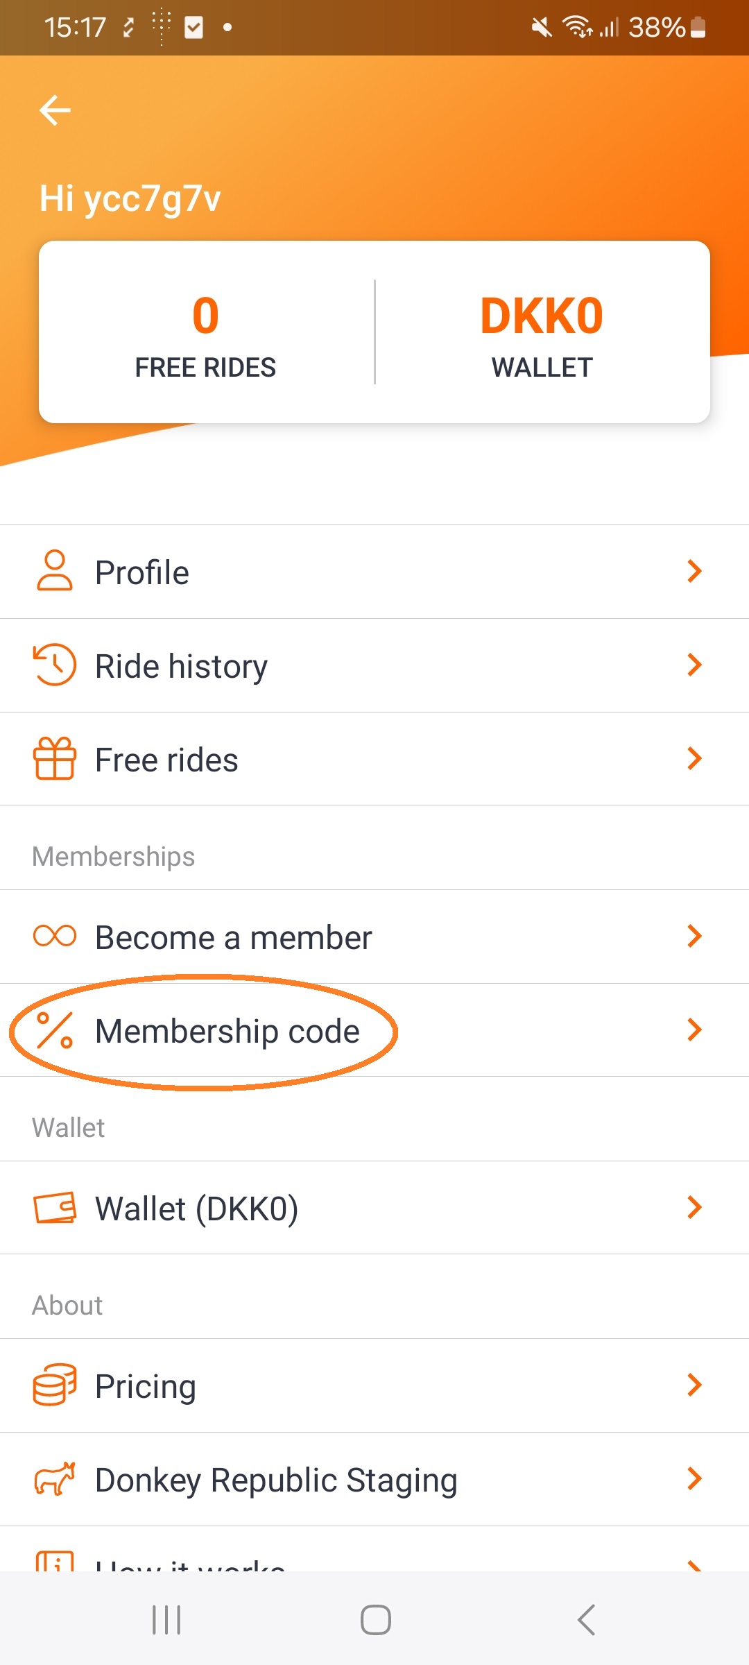The width and height of the screenshot is (749, 1665).
Task: Select Become a member entry
Action: [x=233, y=937]
